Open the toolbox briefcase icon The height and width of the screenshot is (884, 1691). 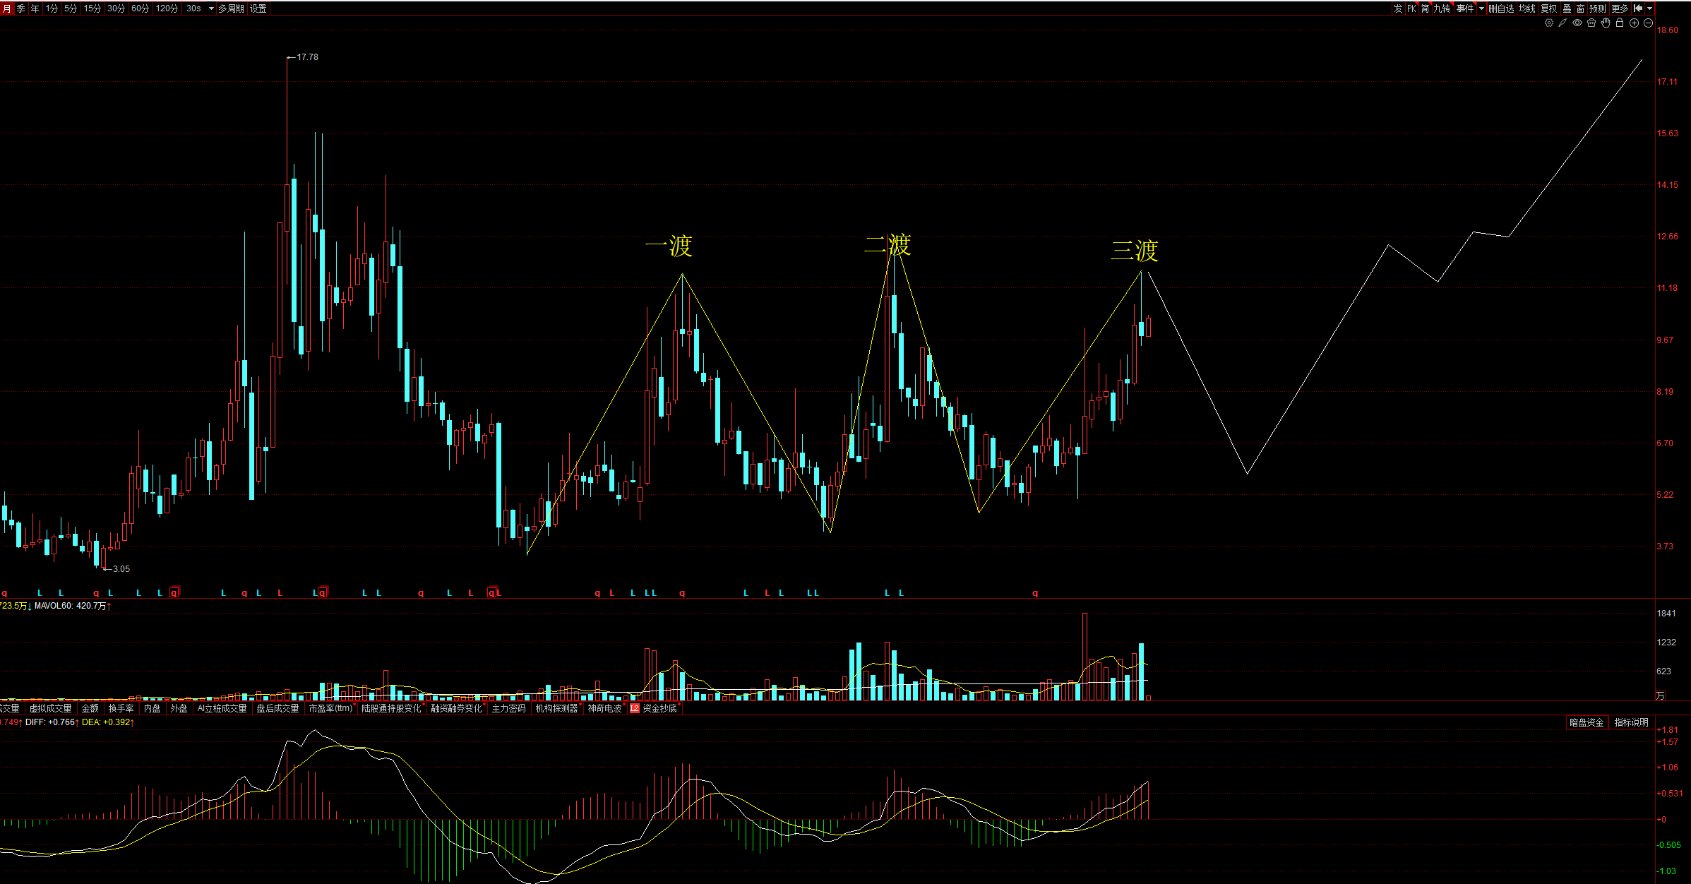coord(1591,23)
